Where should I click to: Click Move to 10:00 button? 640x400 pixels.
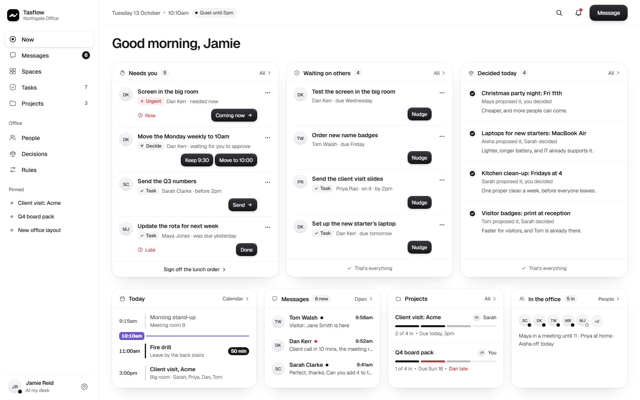pyautogui.click(x=236, y=160)
